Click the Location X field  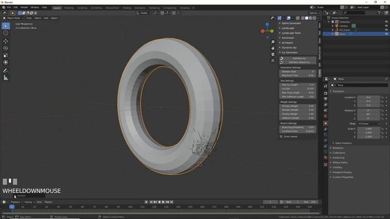pos(369,97)
